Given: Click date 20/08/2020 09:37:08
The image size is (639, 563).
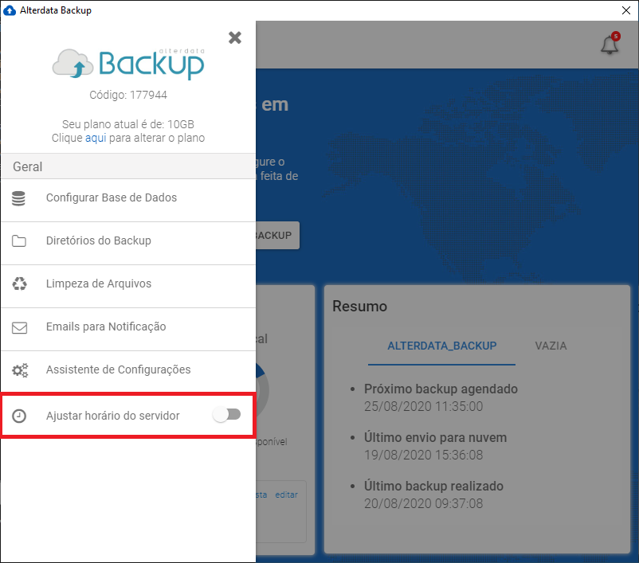Looking at the screenshot, I should coord(423,503).
